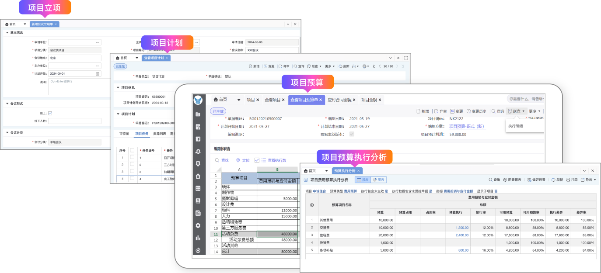Toggle the 查看执行数 checkbox
601x273 pixels.
[x=257, y=160]
